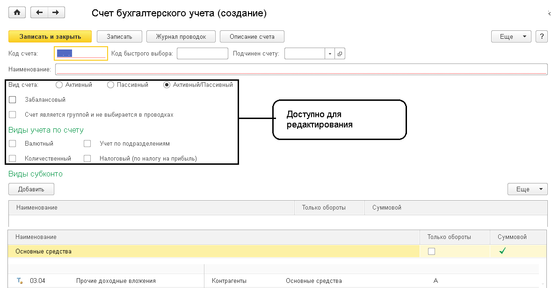552x288 pixels.
Task: Open the parent account form icon
Action: click(340, 54)
